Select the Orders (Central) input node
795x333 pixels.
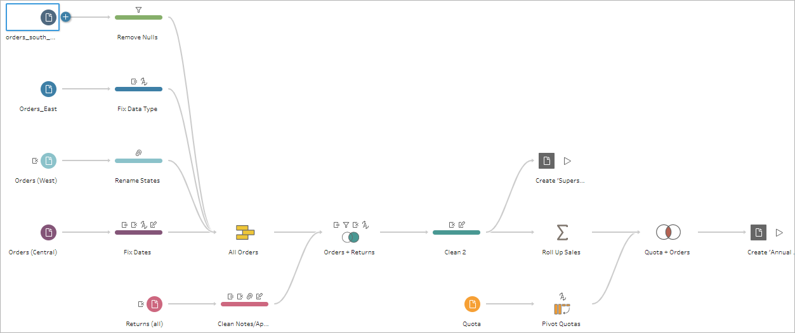coord(48,232)
